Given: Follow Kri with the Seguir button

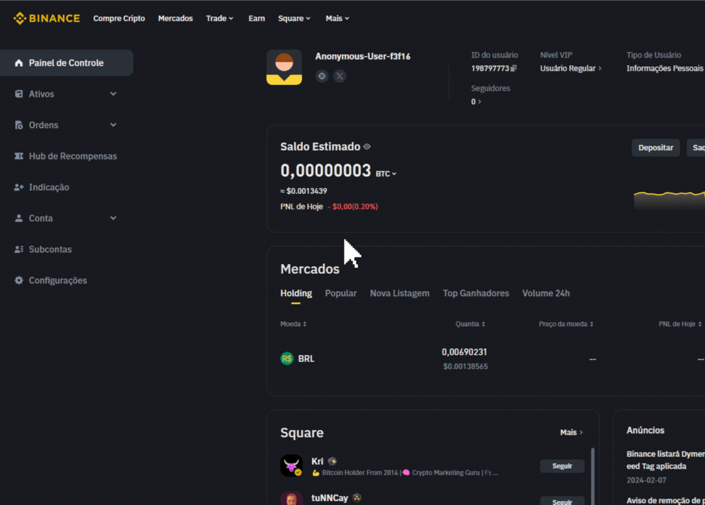Looking at the screenshot, I should click(x=562, y=466).
